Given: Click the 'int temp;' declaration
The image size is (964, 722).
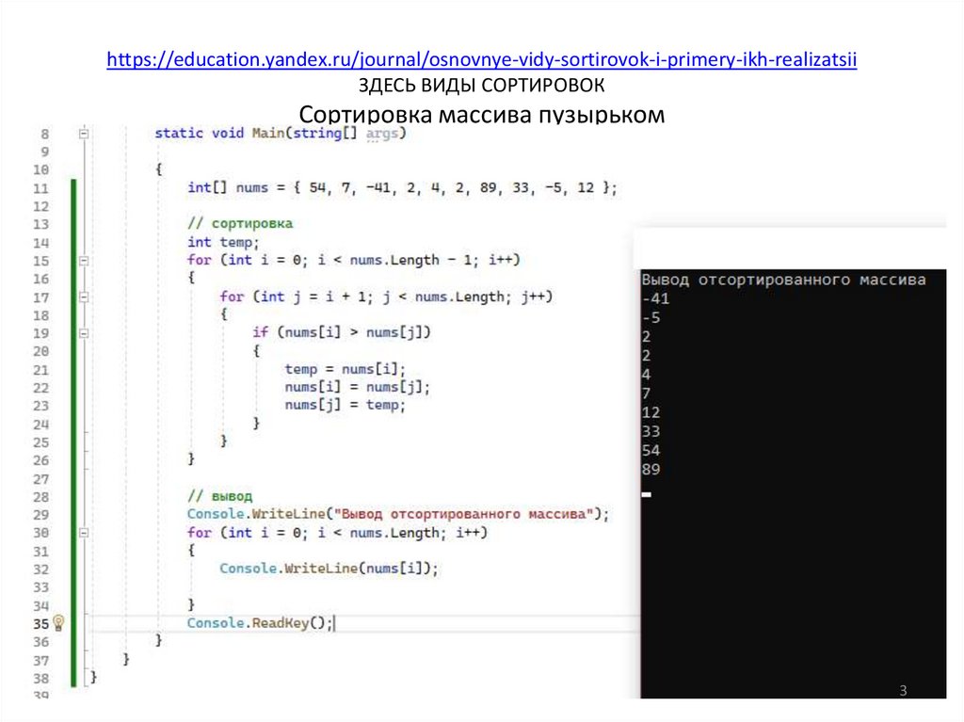Looking at the screenshot, I should click(x=223, y=242).
